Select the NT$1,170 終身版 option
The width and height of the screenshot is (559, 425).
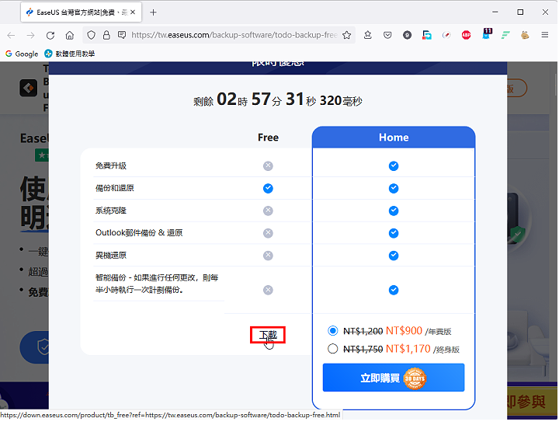click(332, 349)
